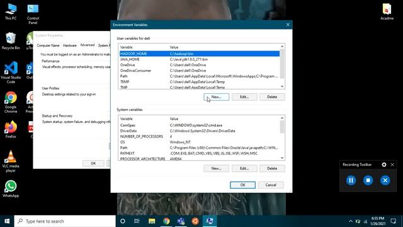Select the HADOOP_HOME user variable row
The height and width of the screenshot is (227, 403).
coord(200,54)
